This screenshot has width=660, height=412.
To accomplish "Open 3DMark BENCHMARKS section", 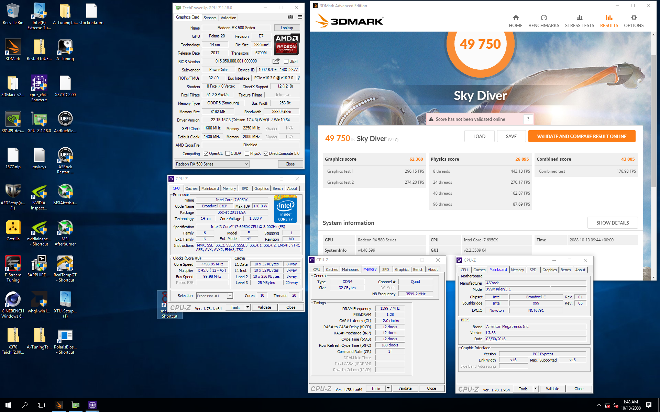I will (544, 21).
